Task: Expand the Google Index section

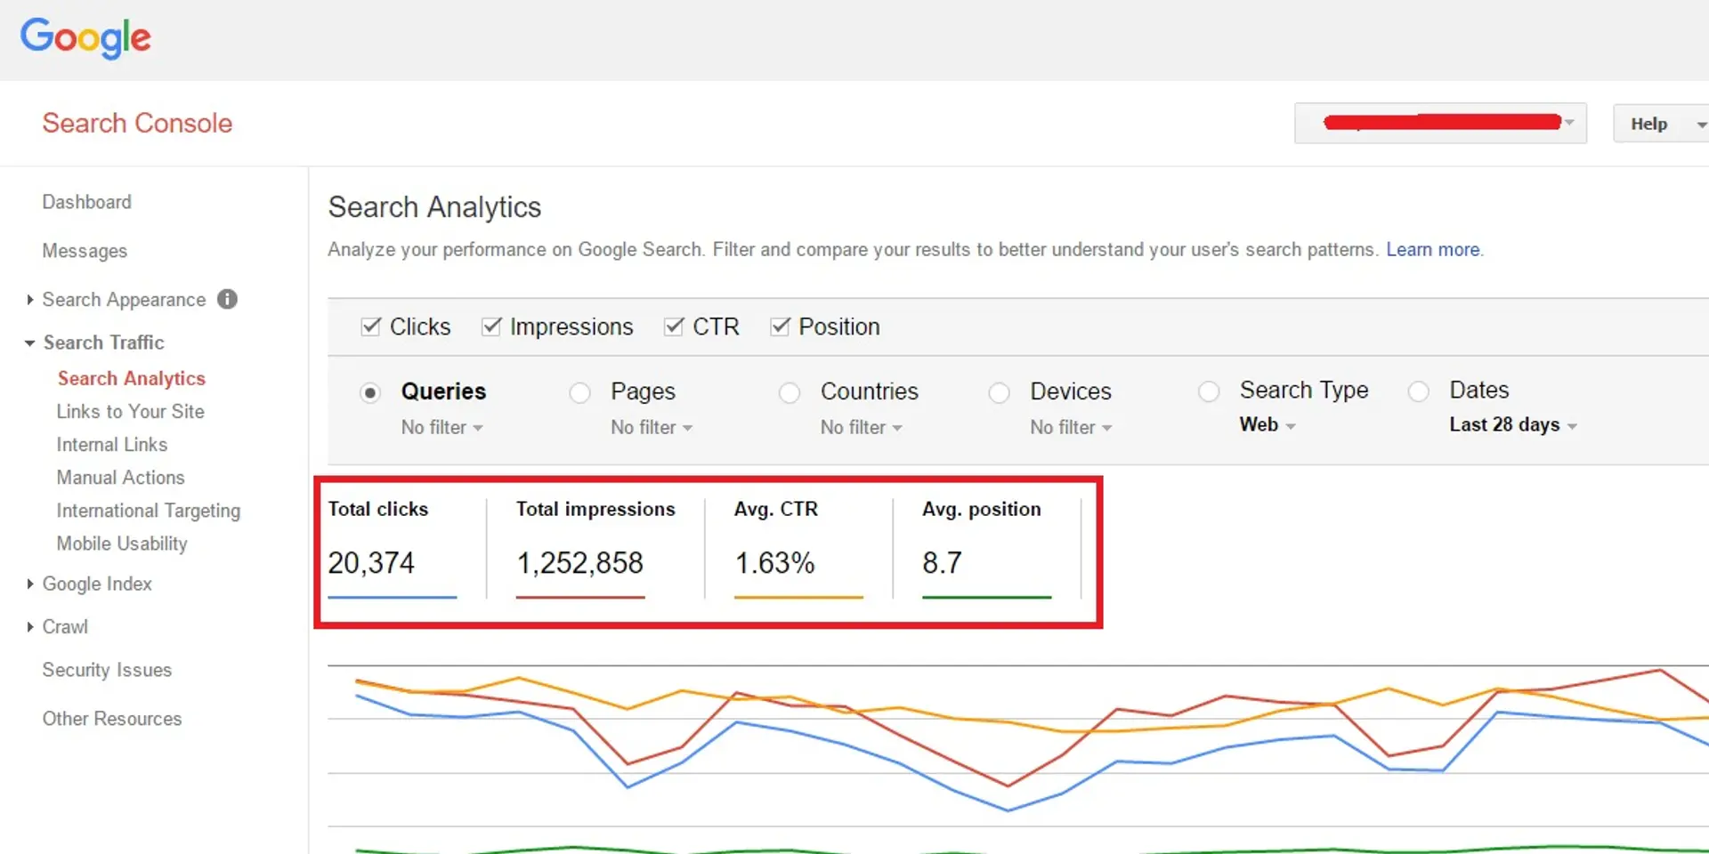Action: pyautogui.click(x=30, y=584)
